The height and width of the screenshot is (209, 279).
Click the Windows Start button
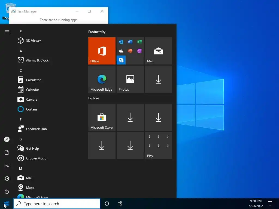coord(7,204)
